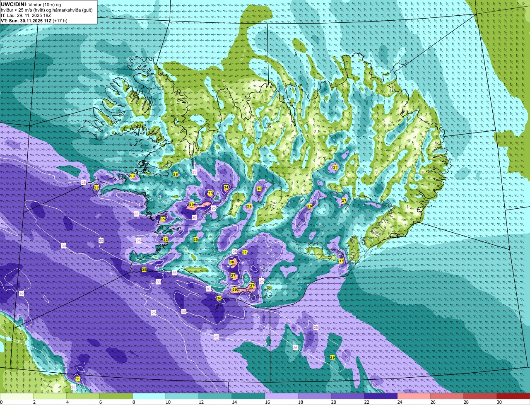Click the legend scale label '28'
530x405 pixels.
pyautogui.click(x=466, y=402)
